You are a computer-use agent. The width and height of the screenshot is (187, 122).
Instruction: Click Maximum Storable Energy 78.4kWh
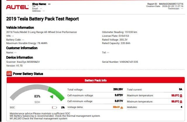27,43
